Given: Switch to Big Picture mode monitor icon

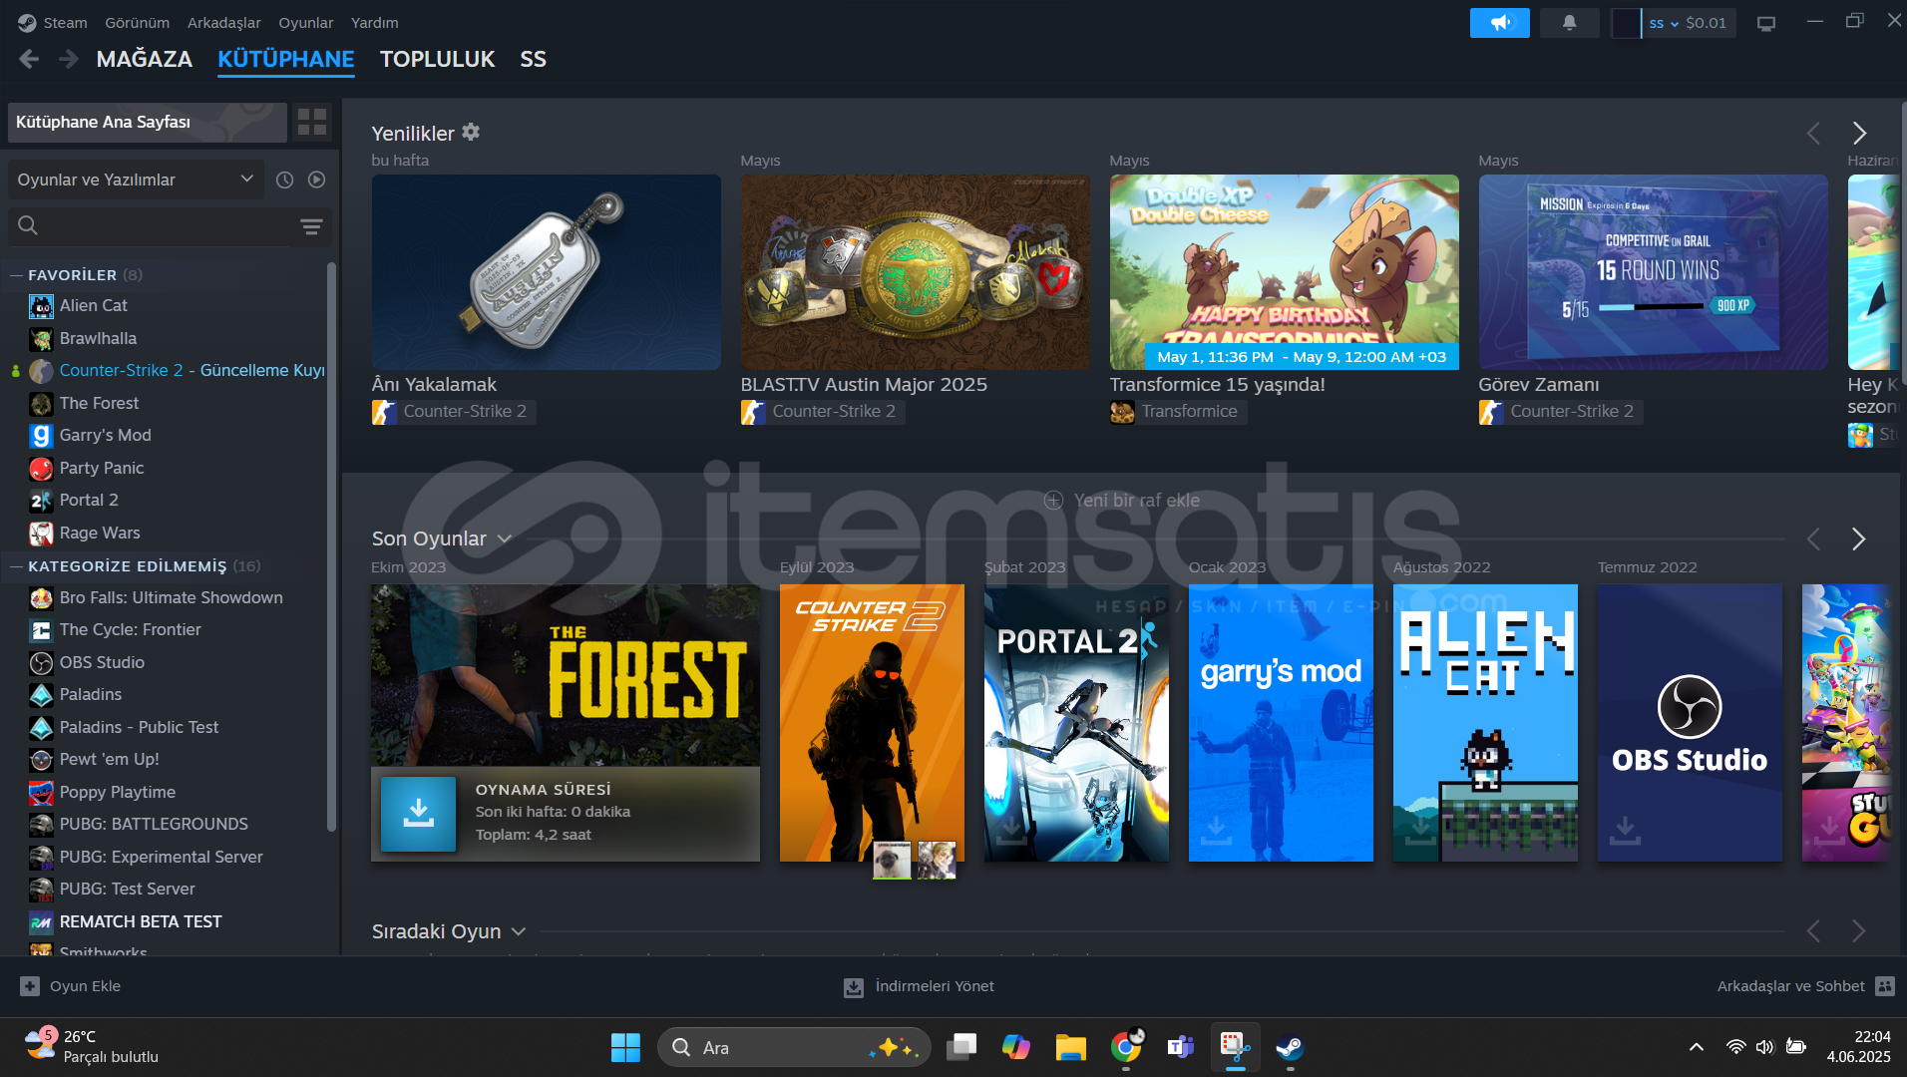Looking at the screenshot, I should click(1766, 23).
